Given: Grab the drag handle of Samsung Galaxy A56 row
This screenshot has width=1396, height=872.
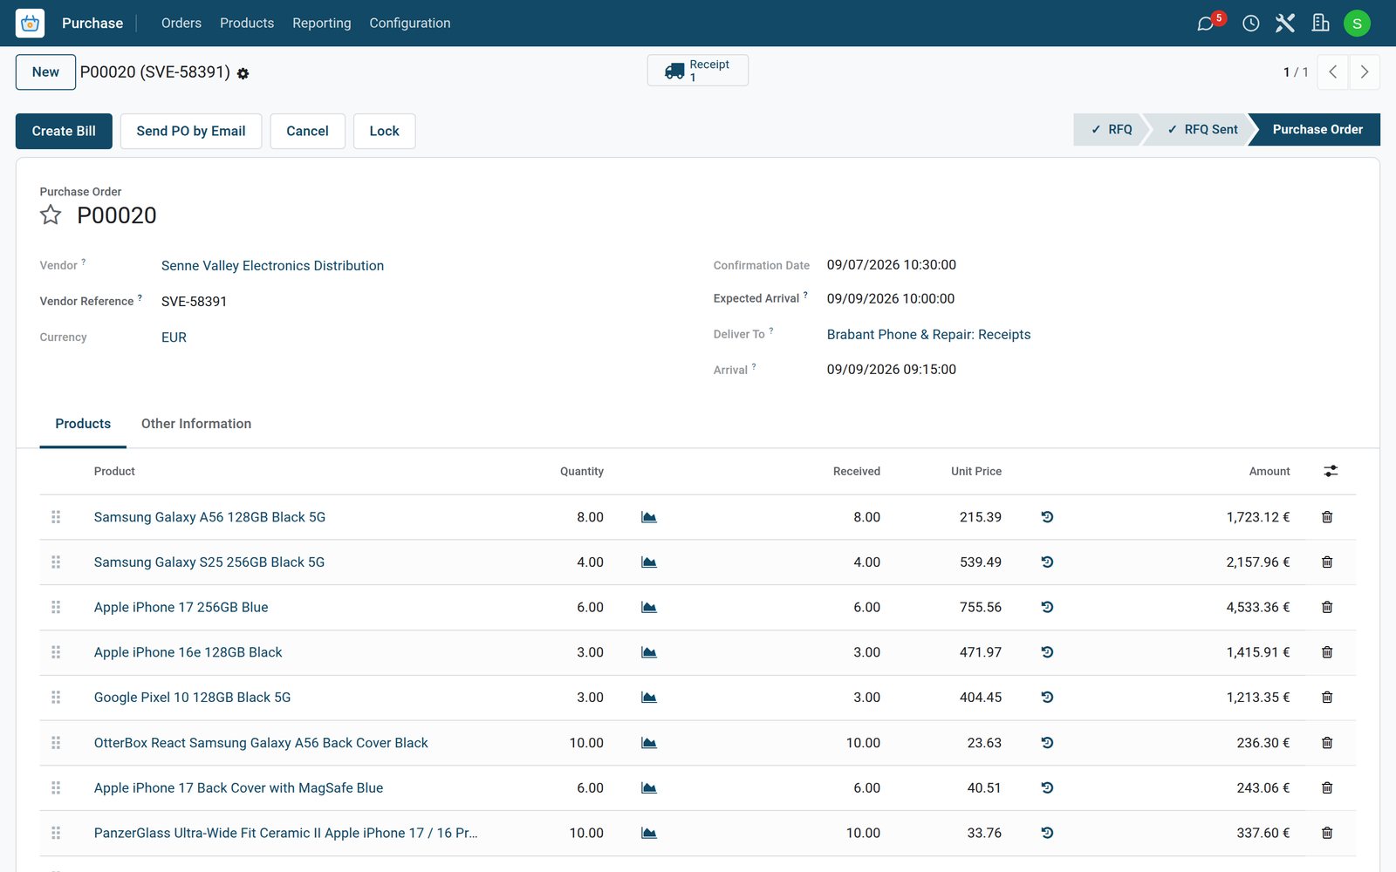Looking at the screenshot, I should point(56,517).
